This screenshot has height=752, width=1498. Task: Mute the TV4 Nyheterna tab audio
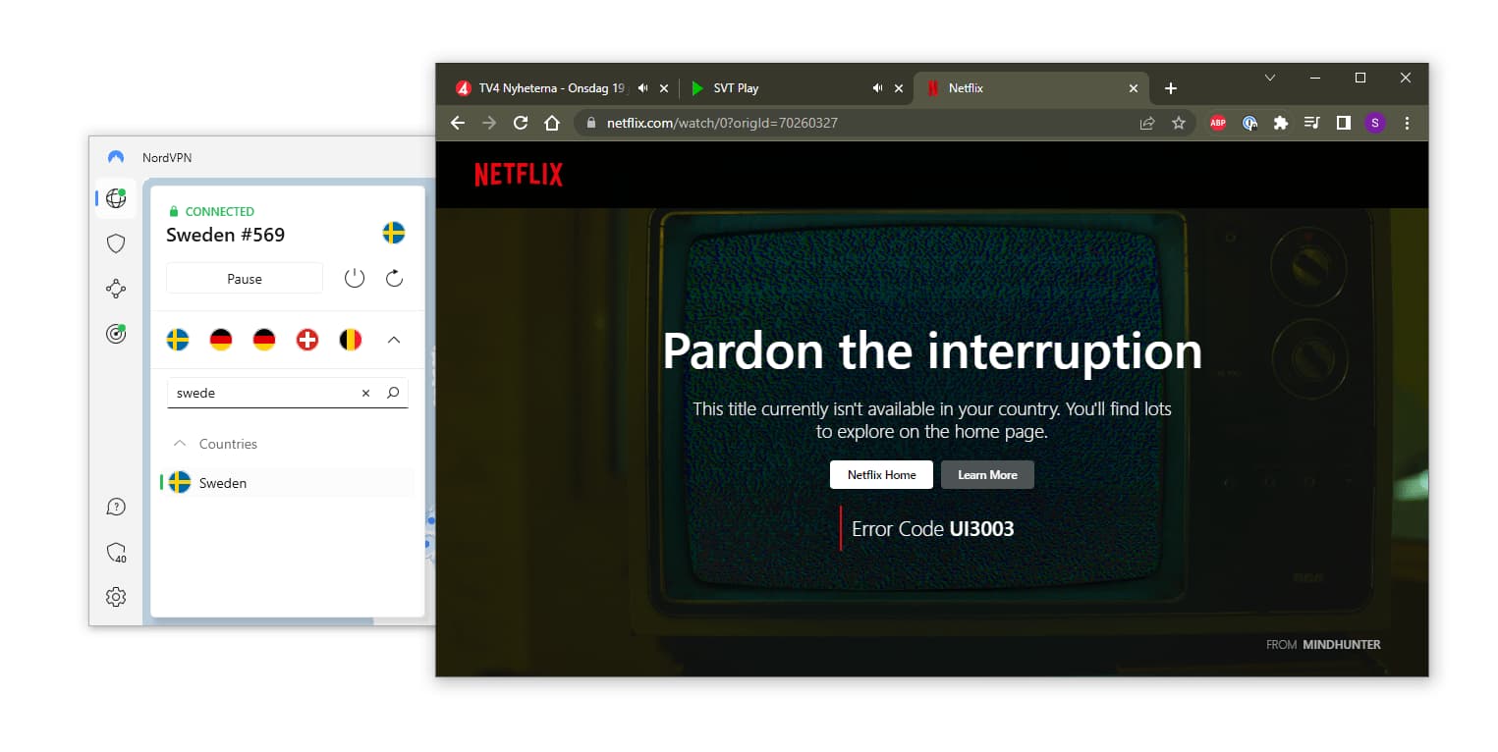(x=642, y=87)
